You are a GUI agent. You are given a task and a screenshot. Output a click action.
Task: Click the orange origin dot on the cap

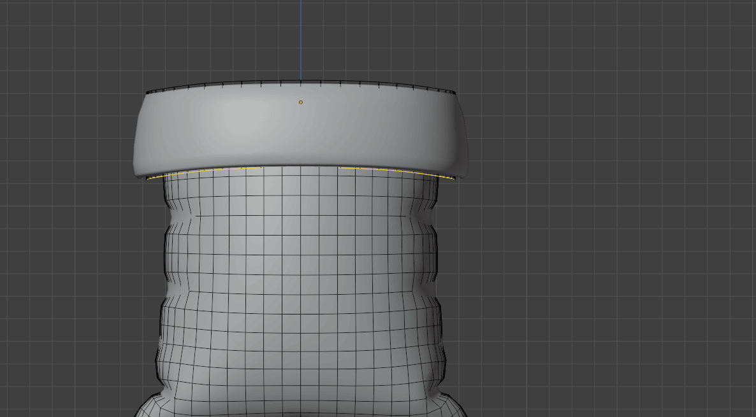301,102
